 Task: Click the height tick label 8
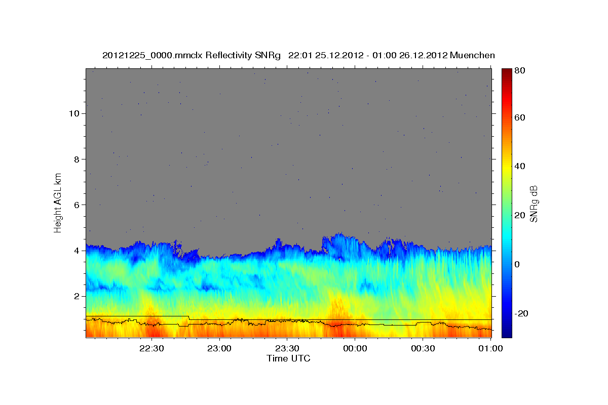(76, 159)
